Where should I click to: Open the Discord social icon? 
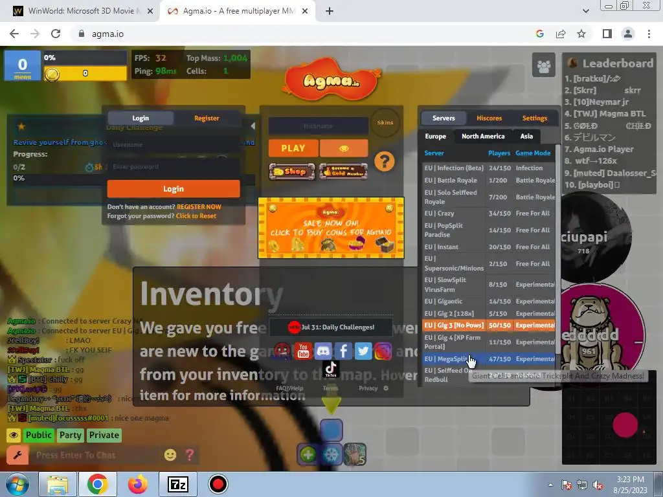click(x=323, y=351)
